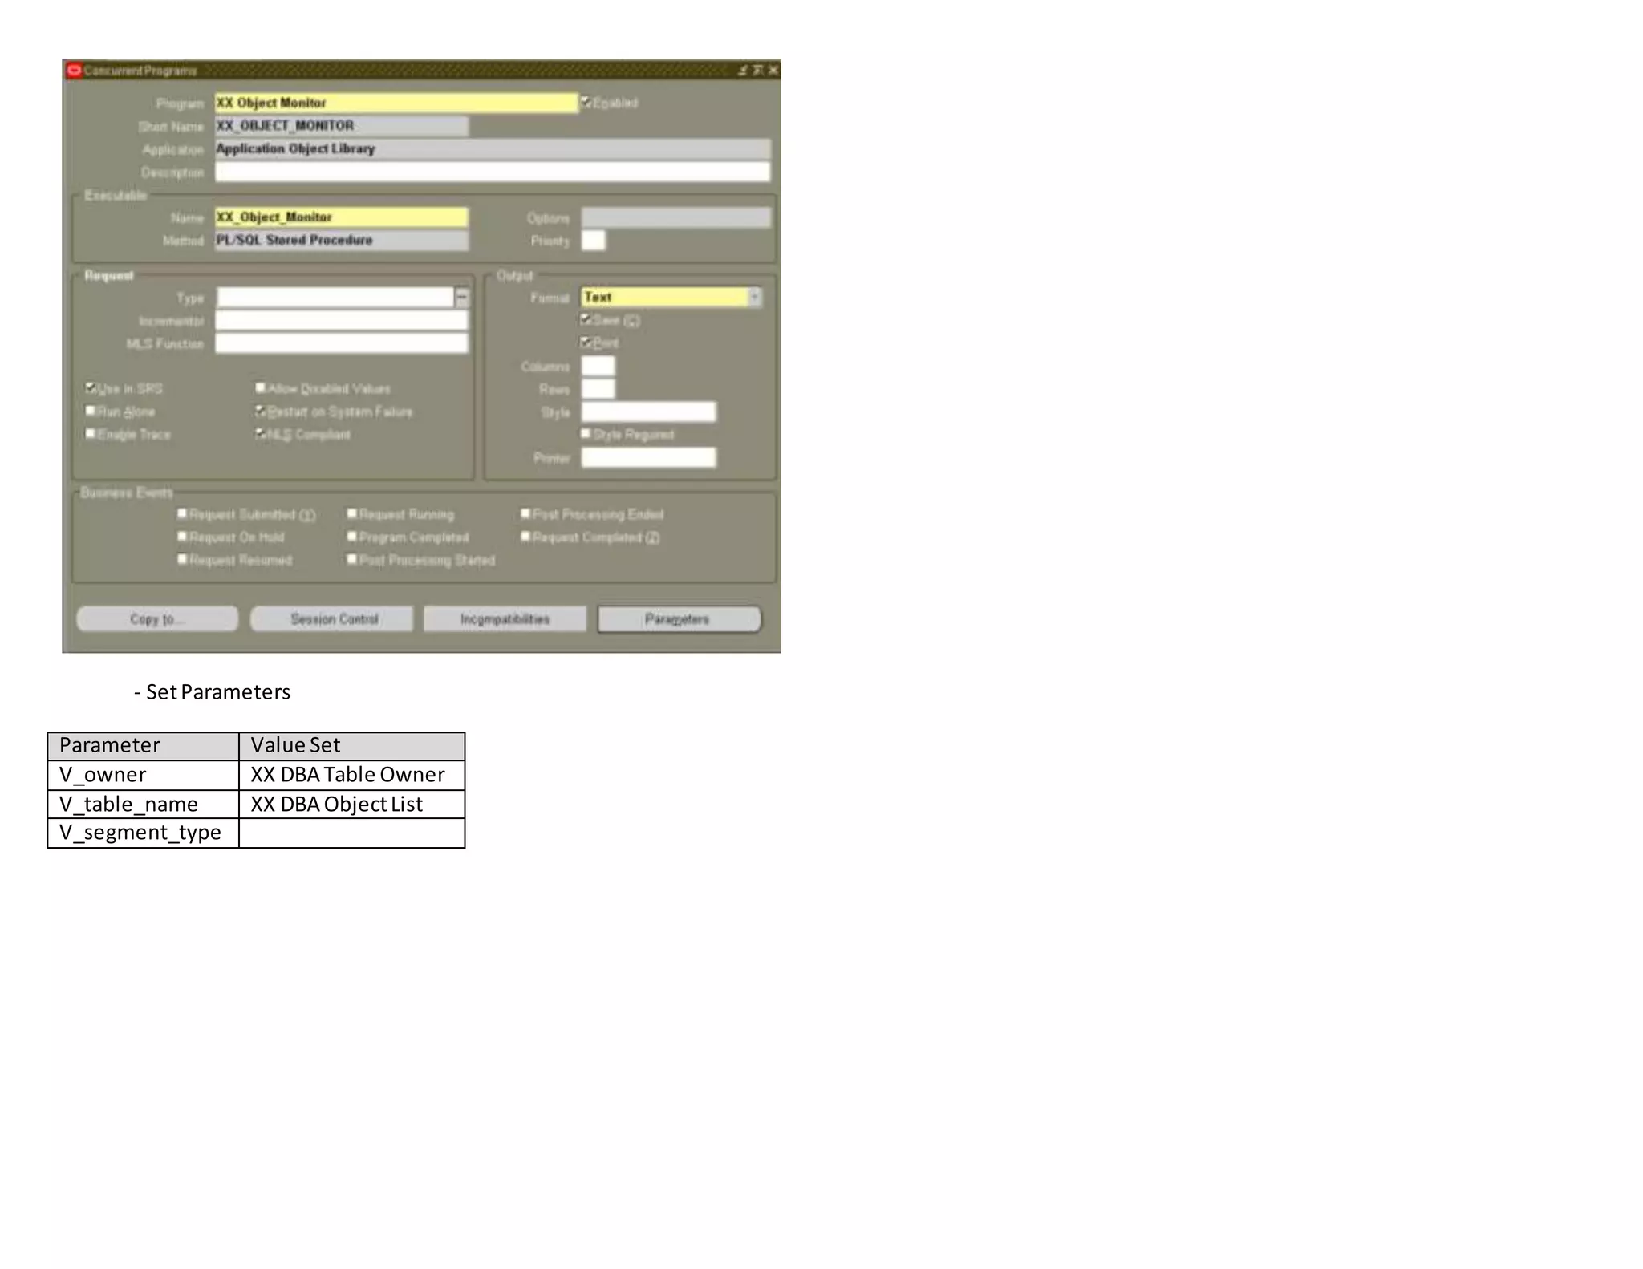Toggle Restart on System Failure
Image resolution: width=1643 pixels, height=1269 pixels.
point(261,411)
